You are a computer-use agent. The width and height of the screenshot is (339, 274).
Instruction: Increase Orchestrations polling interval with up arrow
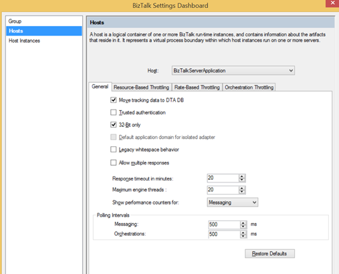pyautogui.click(x=243, y=233)
